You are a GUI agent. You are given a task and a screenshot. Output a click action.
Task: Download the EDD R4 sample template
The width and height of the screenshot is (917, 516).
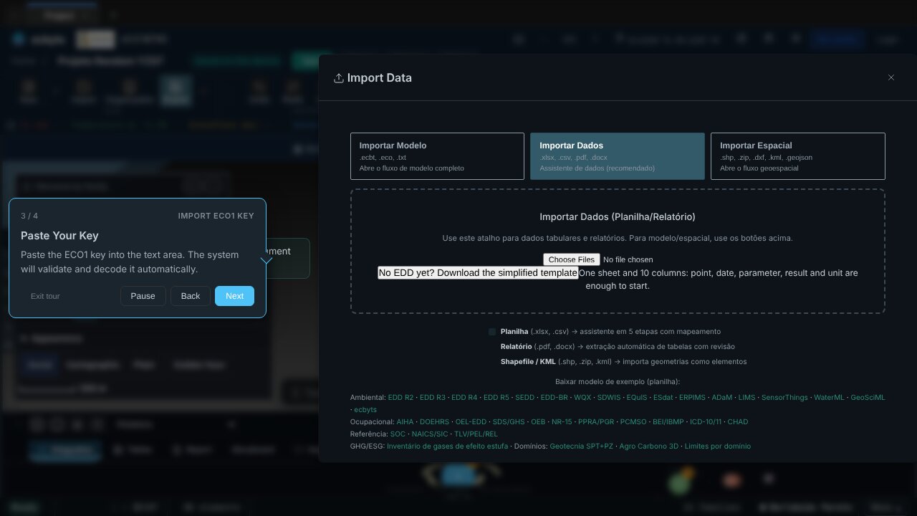[464, 397]
